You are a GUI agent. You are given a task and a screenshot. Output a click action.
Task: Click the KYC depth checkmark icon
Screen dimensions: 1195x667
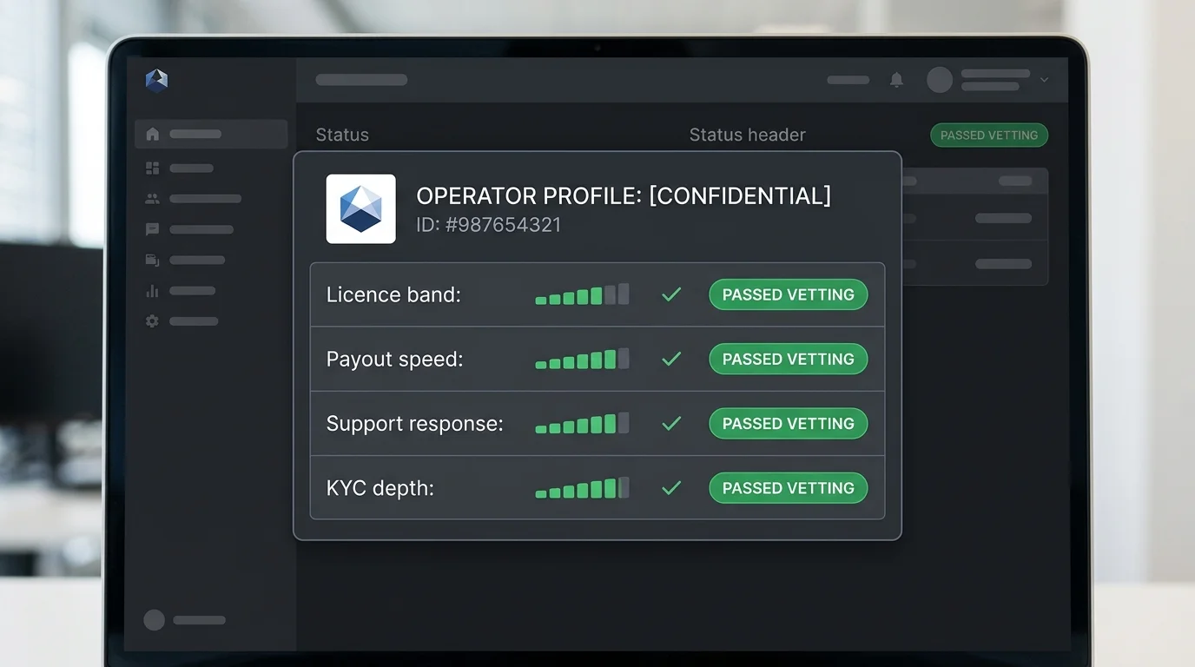[671, 488]
